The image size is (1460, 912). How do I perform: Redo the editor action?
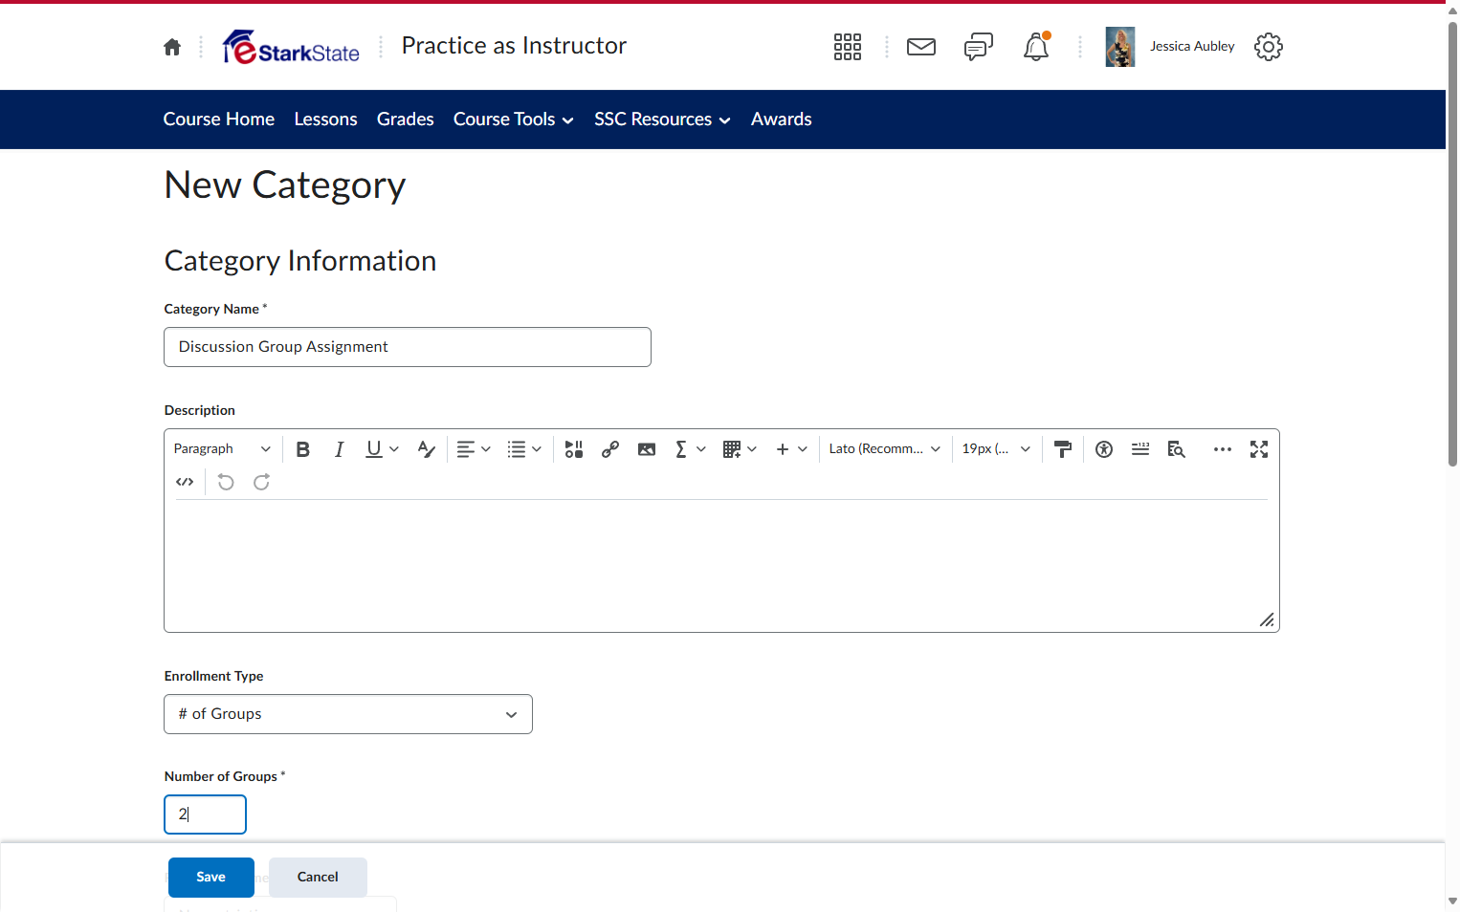261,482
